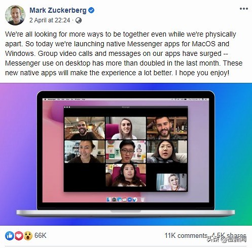Open the author's name profile link
The width and height of the screenshot is (252, 248).
[x=58, y=10]
